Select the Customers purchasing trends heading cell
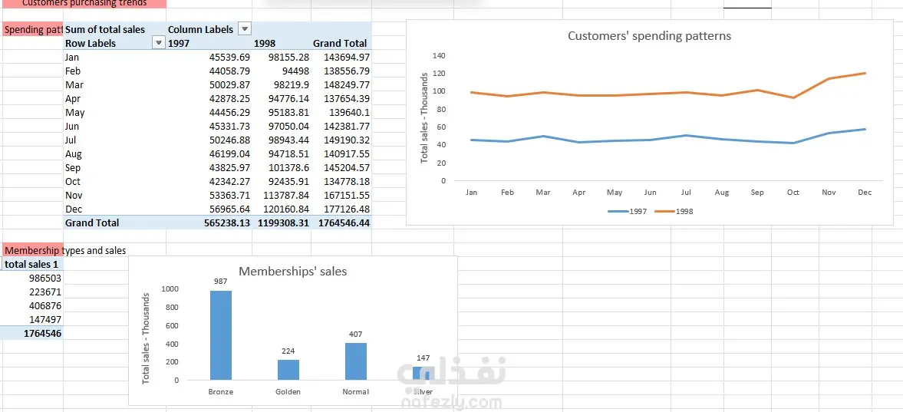 pyautogui.click(x=84, y=3)
